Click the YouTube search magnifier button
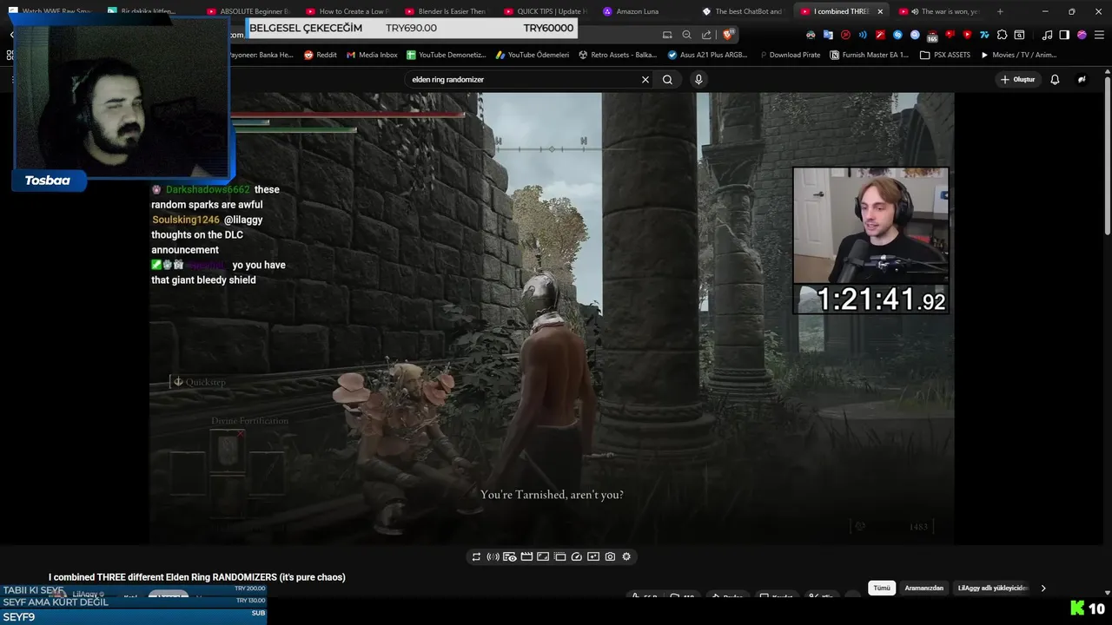Screen dimensions: 1112x625 [667, 79]
